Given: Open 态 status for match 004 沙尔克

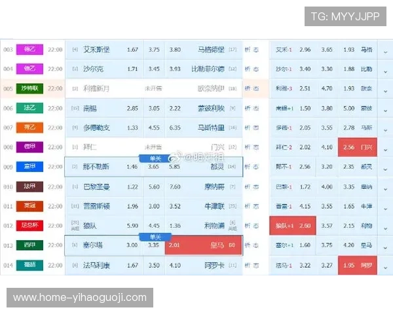Looking at the screenshot, I should [x=255, y=69].
